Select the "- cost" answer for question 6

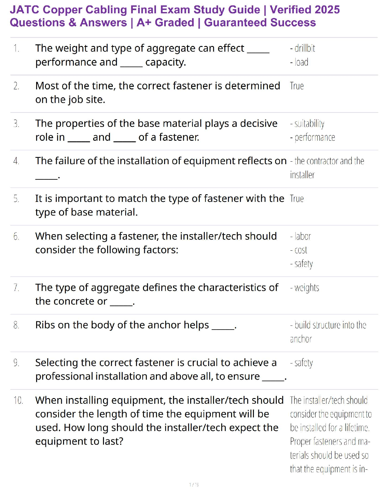click(299, 250)
